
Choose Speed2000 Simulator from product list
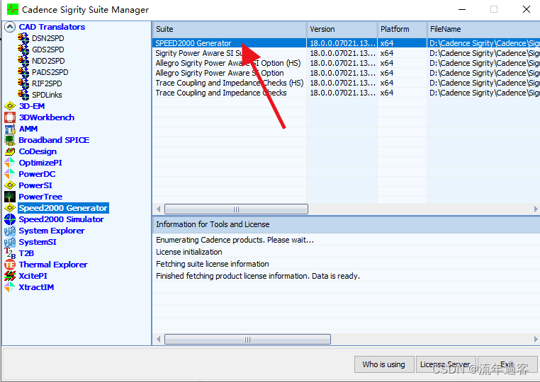point(62,219)
